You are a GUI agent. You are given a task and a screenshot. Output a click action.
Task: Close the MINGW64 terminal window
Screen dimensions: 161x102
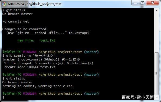tap(153, 3)
